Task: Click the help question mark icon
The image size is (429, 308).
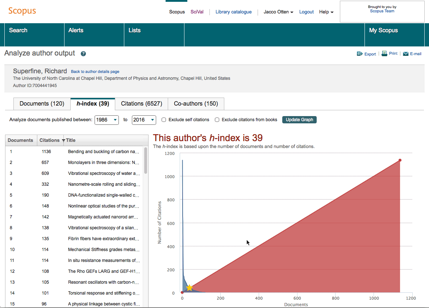Action: click(83, 54)
